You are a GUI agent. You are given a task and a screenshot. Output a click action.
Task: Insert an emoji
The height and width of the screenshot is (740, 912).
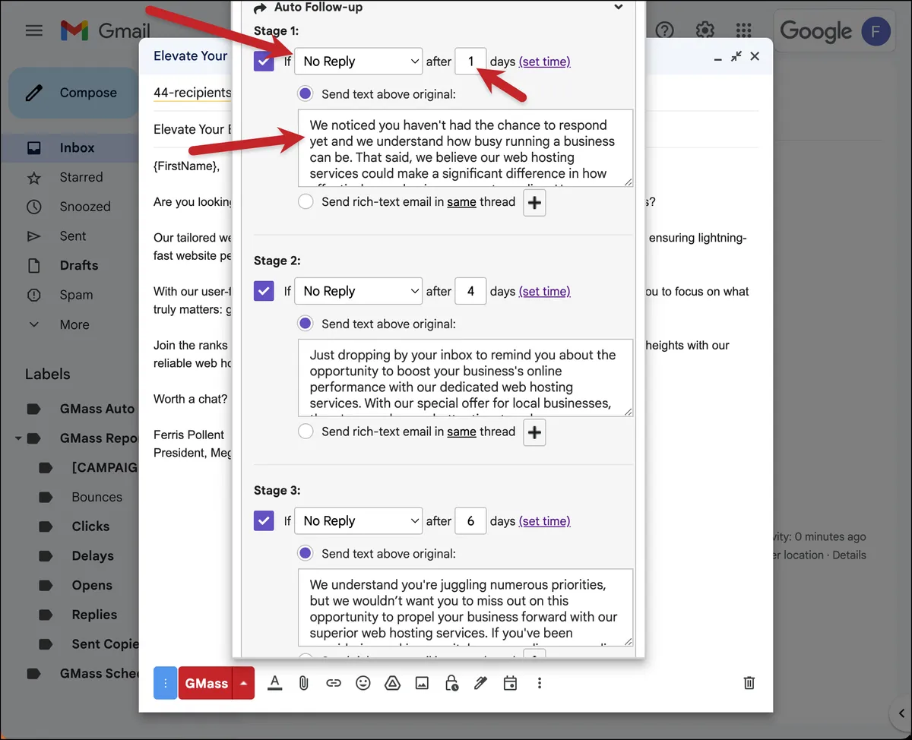[363, 683]
